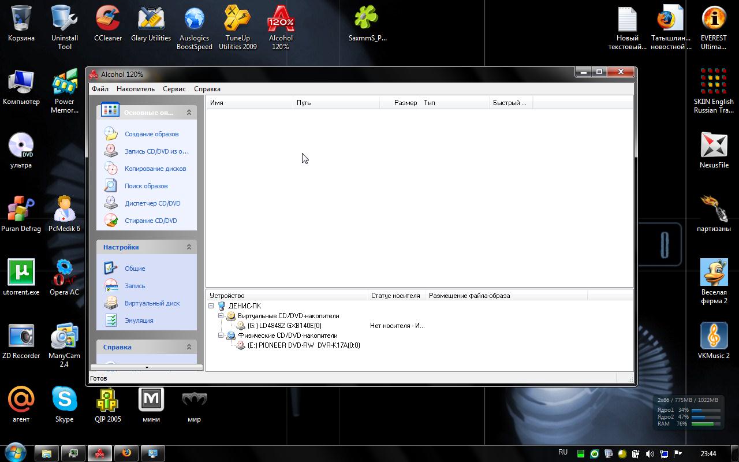Image resolution: width=739 pixels, height=462 pixels.
Task: Sort by the Имя column header
Action: [x=249, y=103]
